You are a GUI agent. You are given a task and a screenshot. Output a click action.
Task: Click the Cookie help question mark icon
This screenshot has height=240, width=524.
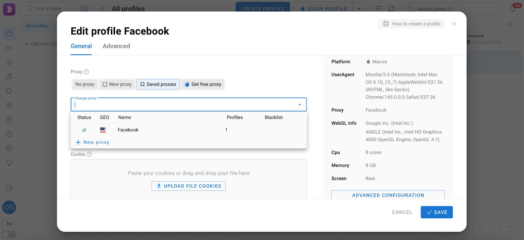pos(89,154)
